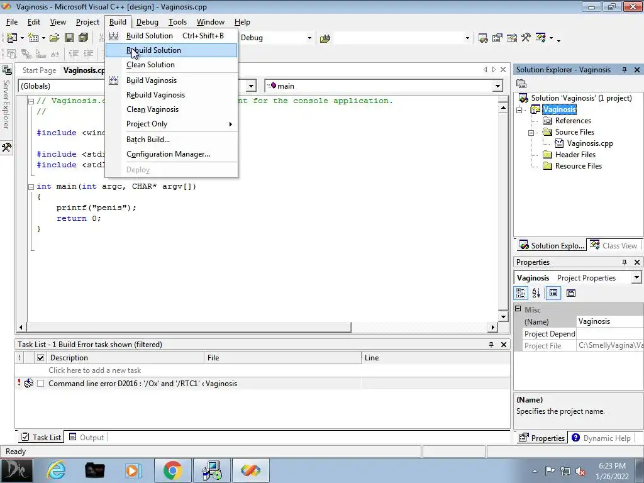644x483 pixels.
Task: Select Rebuild Solution from Build menu
Action: (x=171, y=50)
